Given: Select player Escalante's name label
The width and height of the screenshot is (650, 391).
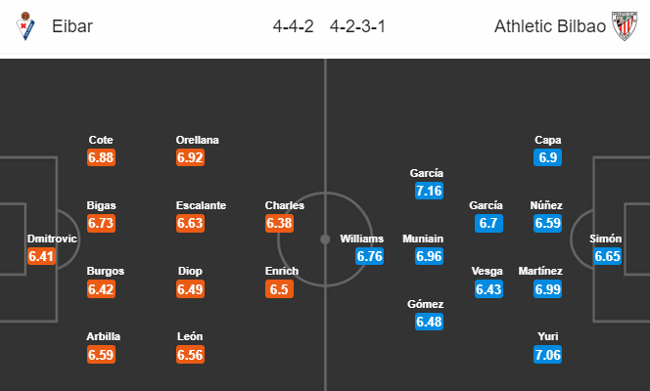Looking at the screenshot, I should pos(201,205).
